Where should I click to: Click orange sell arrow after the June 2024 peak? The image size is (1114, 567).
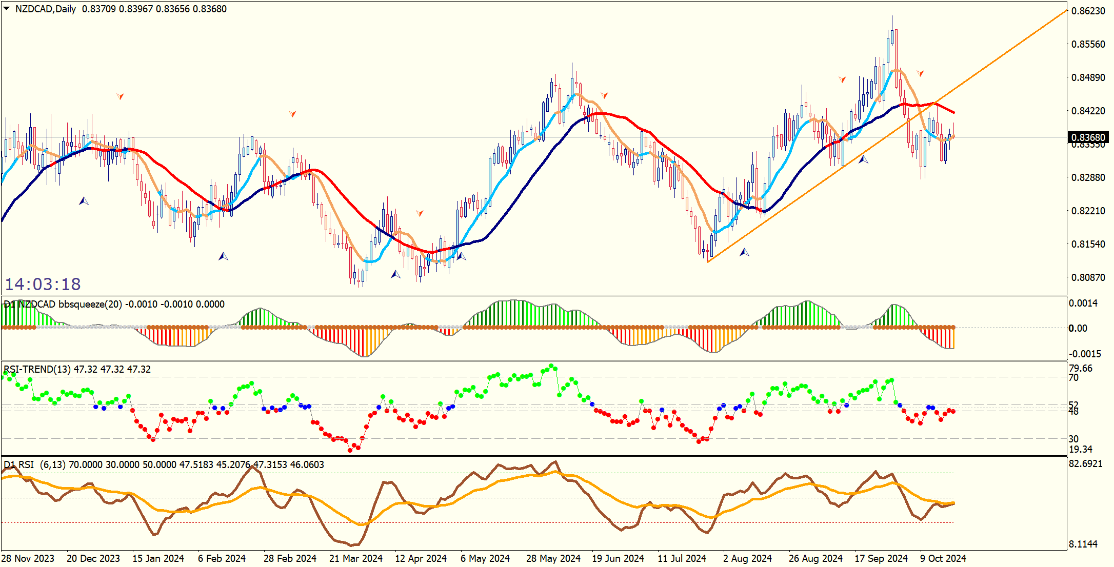tap(604, 95)
